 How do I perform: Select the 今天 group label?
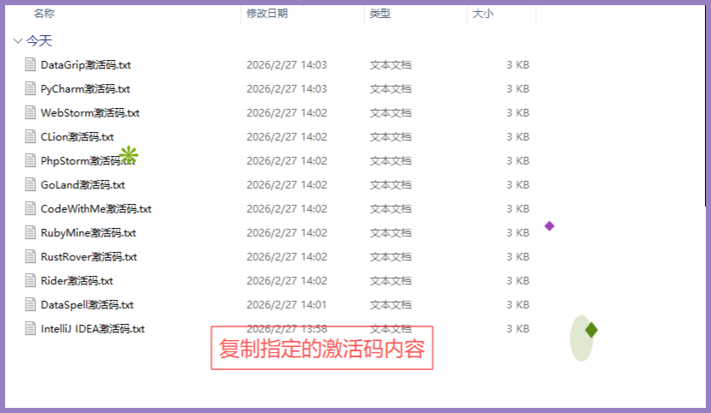[39, 41]
